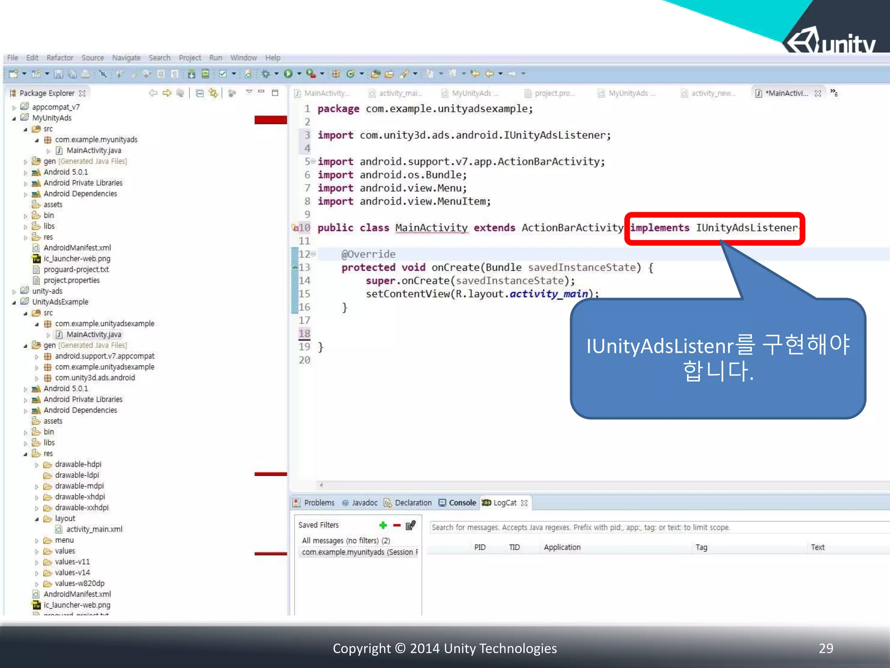890x668 pixels.
Task: Expand the drawable-hdpi folder
Action: point(37,465)
